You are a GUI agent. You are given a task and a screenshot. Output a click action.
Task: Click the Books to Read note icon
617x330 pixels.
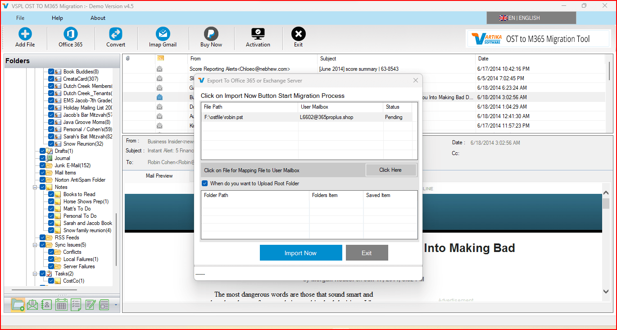click(58, 194)
